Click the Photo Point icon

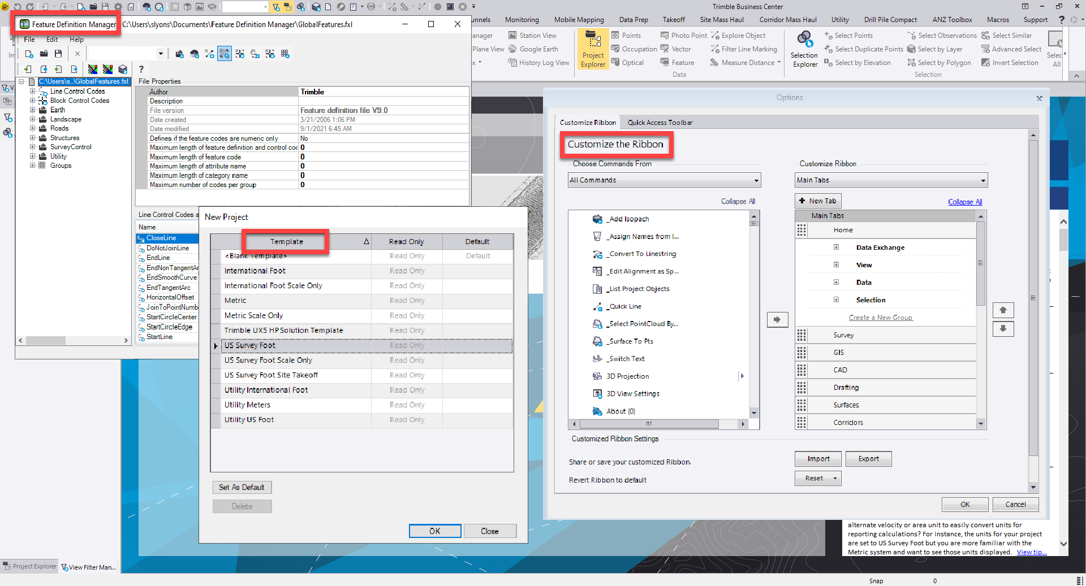(x=665, y=35)
